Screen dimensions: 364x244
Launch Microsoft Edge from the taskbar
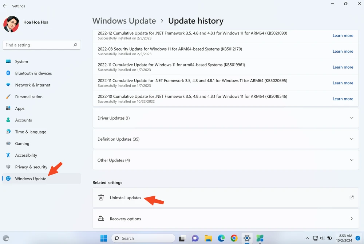(221, 239)
